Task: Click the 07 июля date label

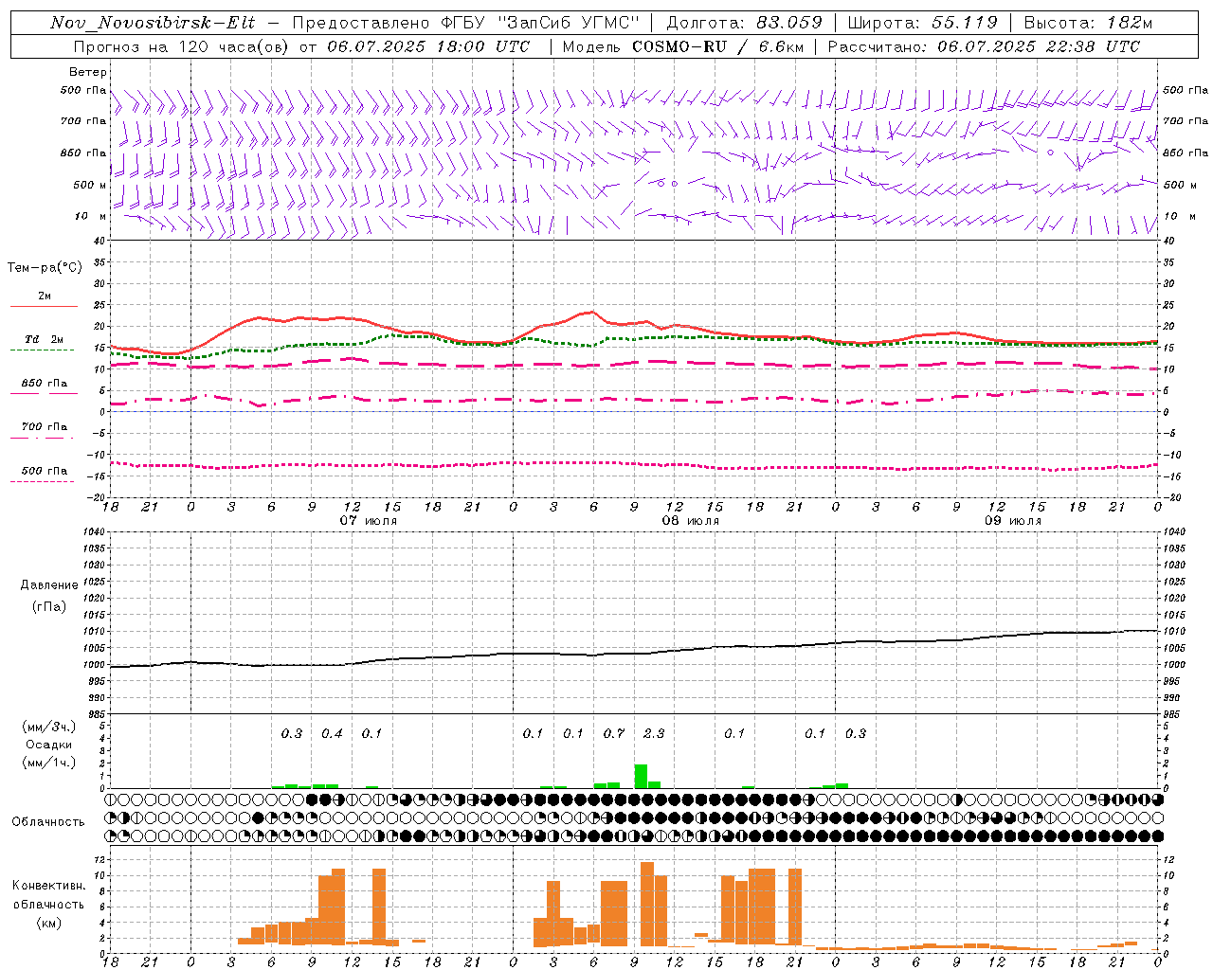Action: (369, 521)
